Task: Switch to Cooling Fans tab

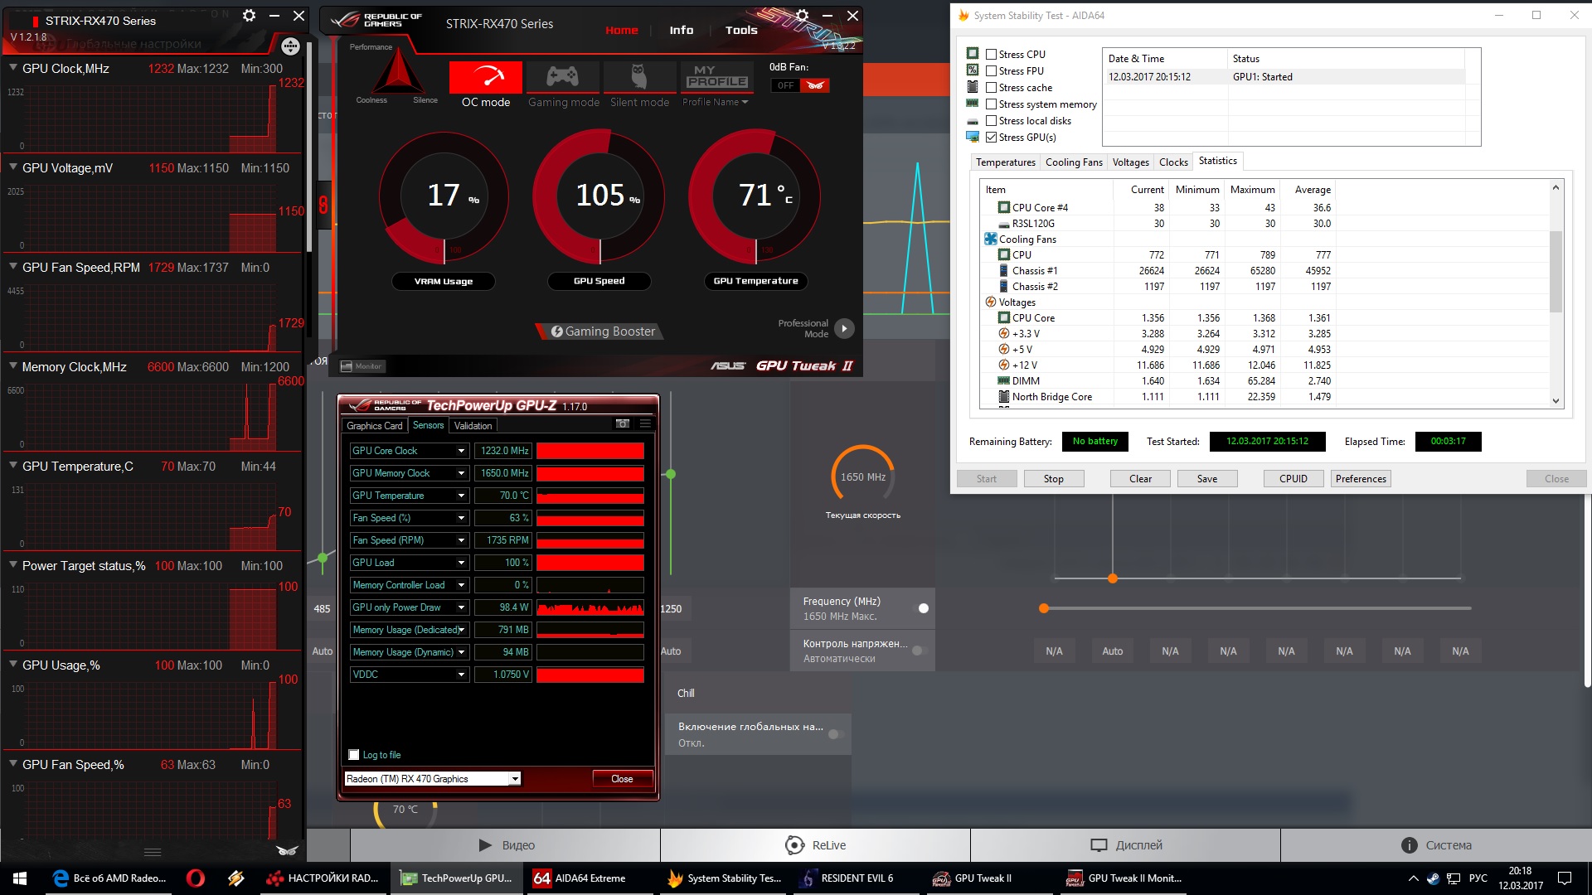Action: pyautogui.click(x=1073, y=162)
